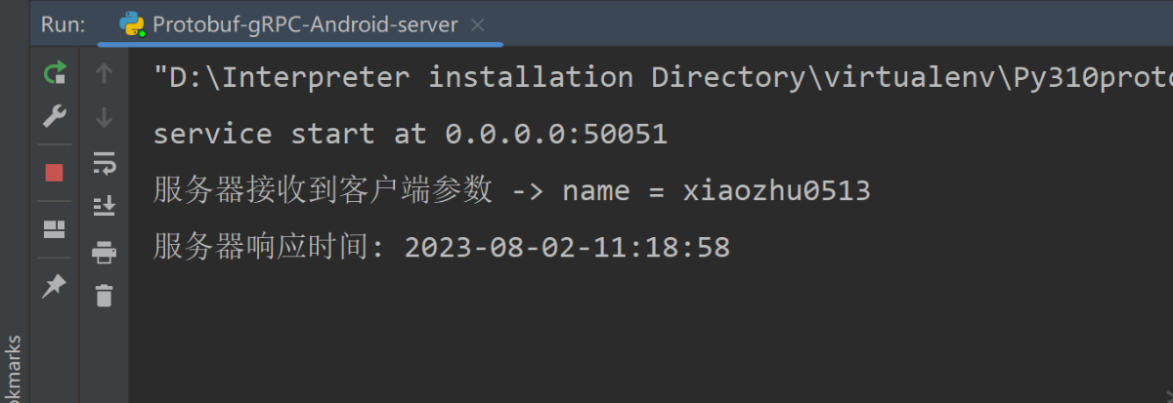Print the console output
The width and height of the screenshot is (1173, 403).
point(104,252)
